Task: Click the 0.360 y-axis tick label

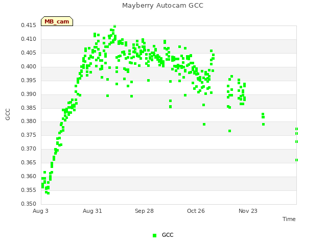Action: coord(29,176)
